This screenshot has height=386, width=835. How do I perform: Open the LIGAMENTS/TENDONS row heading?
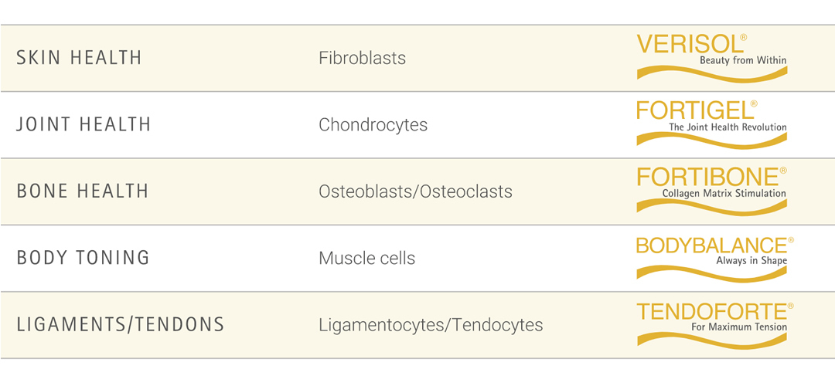[120, 325]
